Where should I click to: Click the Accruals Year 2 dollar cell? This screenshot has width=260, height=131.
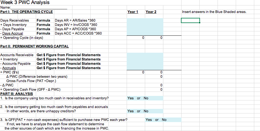pyautogui.click(x=154, y=68)
